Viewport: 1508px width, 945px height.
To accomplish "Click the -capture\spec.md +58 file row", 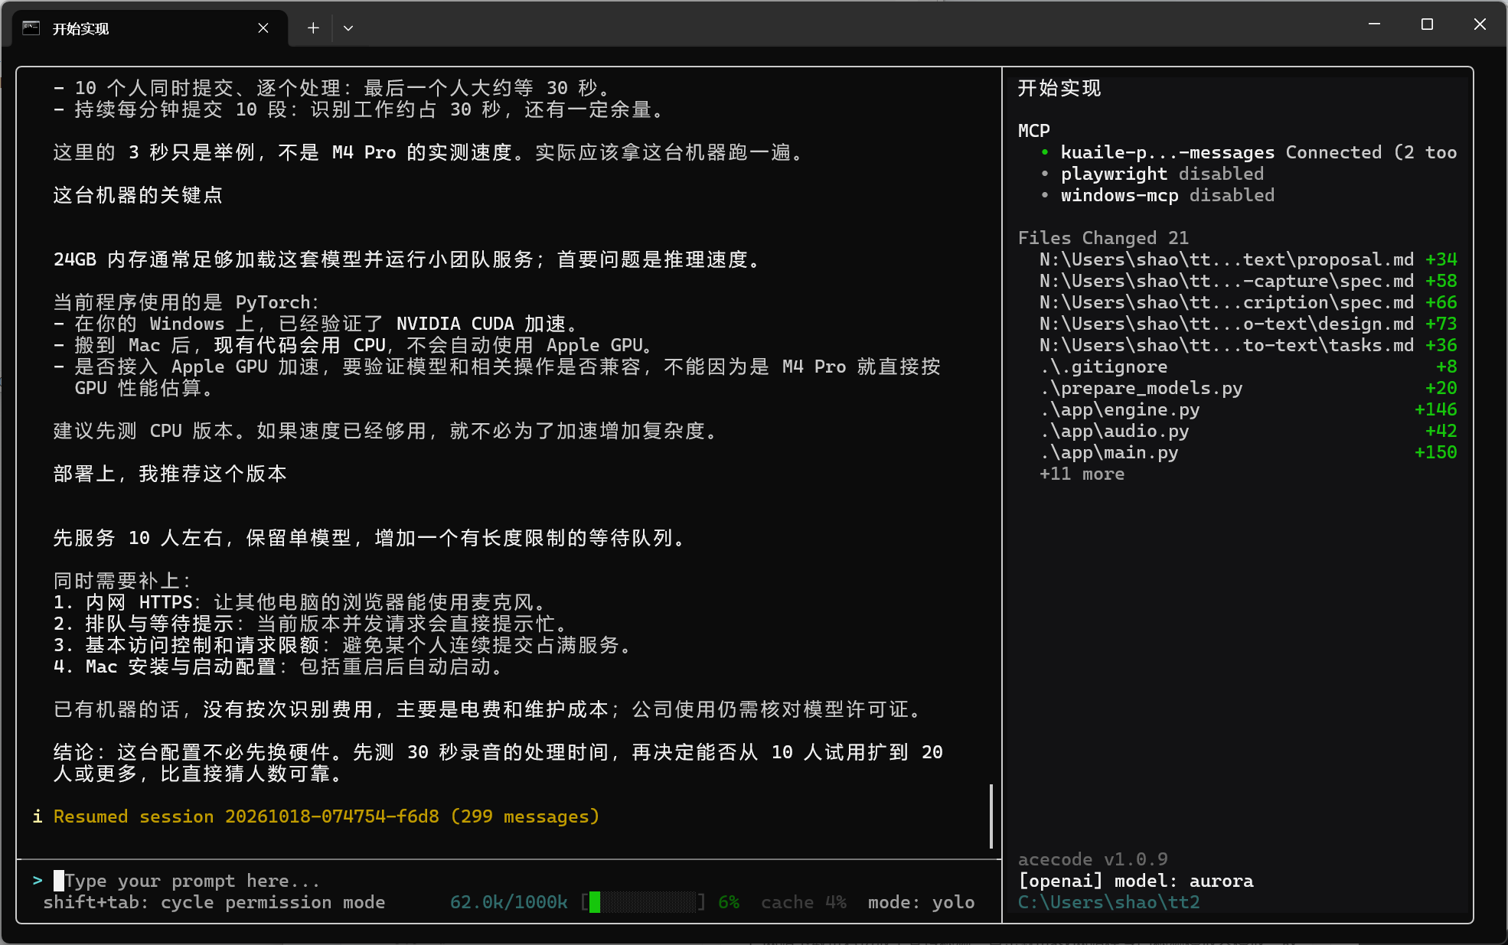I will point(1249,281).
